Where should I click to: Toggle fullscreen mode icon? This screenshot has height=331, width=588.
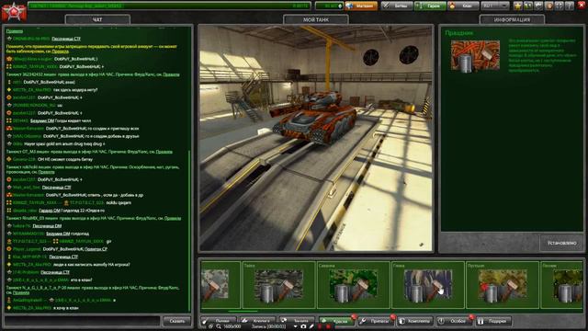click(559, 6)
